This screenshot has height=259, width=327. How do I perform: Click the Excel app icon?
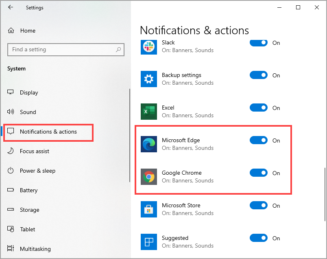point(149,112)
